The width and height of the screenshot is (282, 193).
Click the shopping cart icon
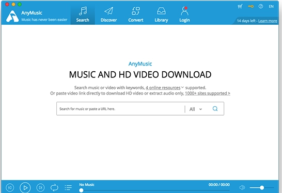coord(240,7)
